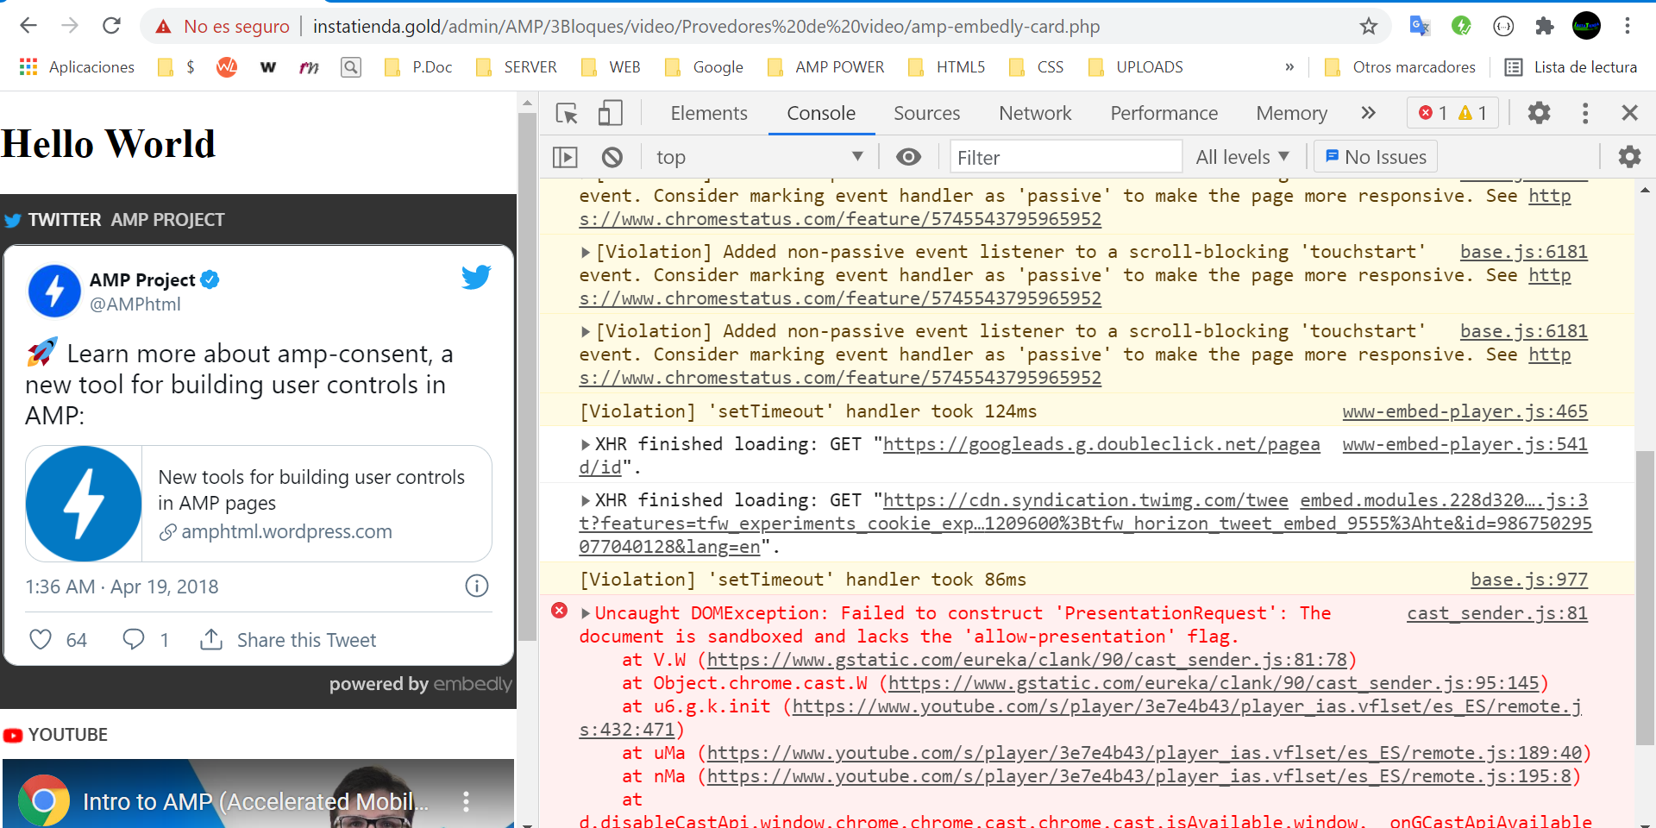
Task: Open the www-embed-player.js:465 source link
Action: click(1465, 411)
